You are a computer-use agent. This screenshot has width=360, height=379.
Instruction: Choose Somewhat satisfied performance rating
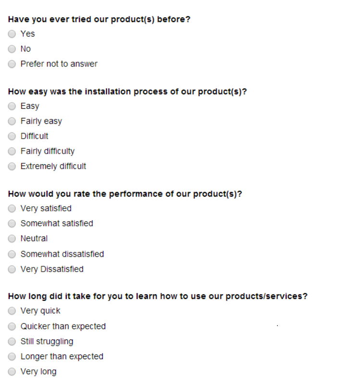tap(12, 223)
